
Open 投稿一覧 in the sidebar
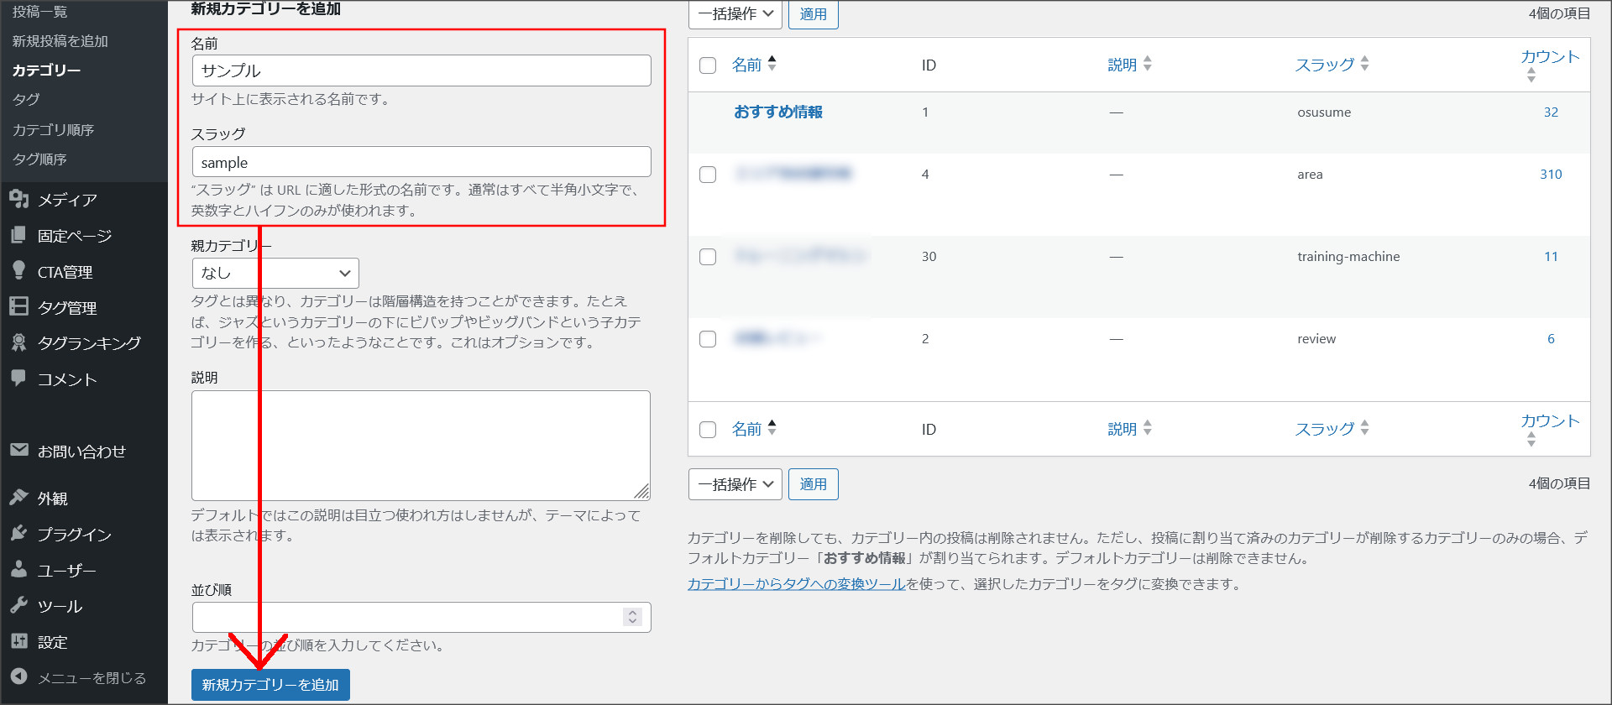click(39, 12)
